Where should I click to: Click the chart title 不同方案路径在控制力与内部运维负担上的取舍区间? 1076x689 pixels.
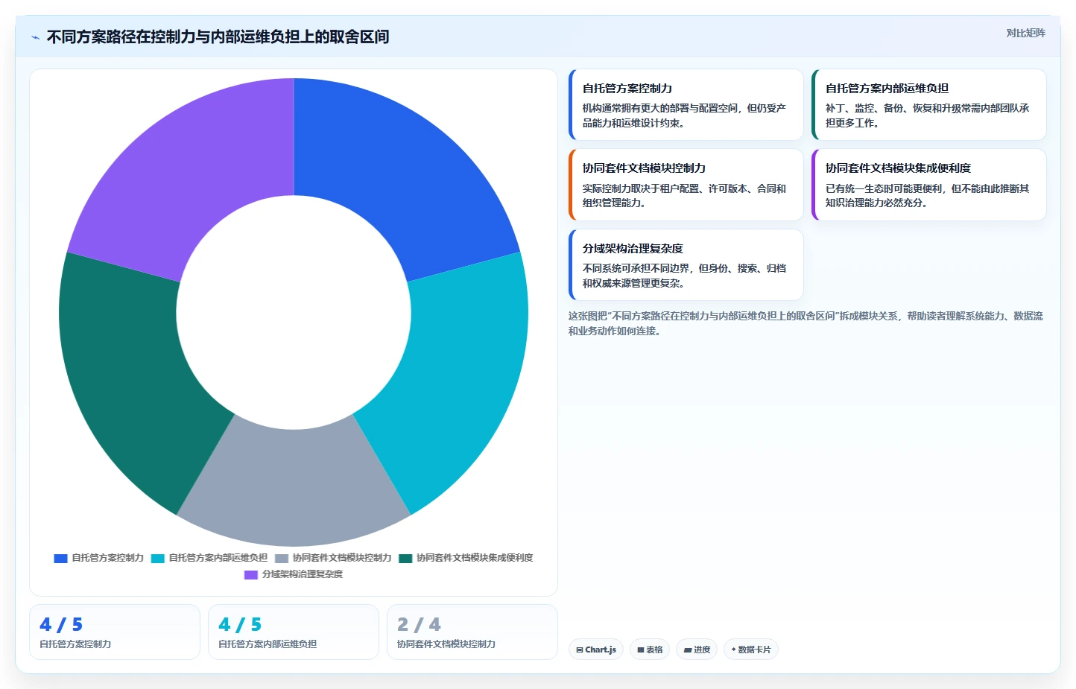coord(218,36)
